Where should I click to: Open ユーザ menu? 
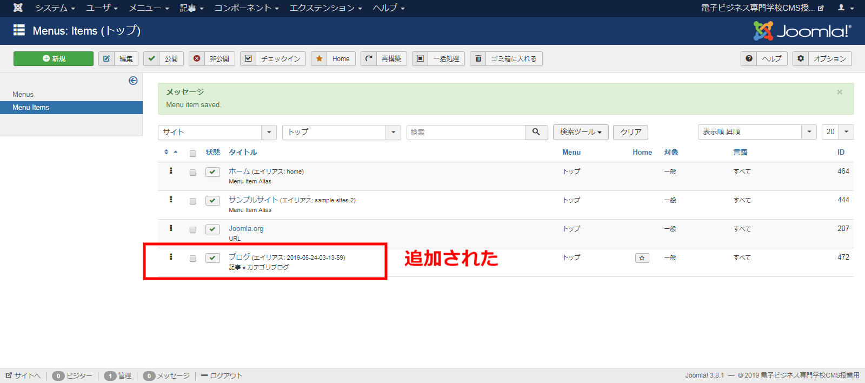click(102, 8)
